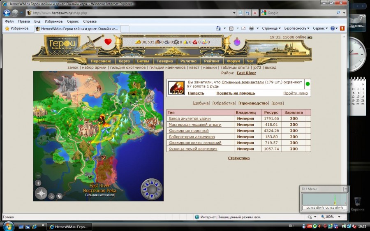Open the Избранное menu in menu bar

pyautogui.click(x=53, y=21)
